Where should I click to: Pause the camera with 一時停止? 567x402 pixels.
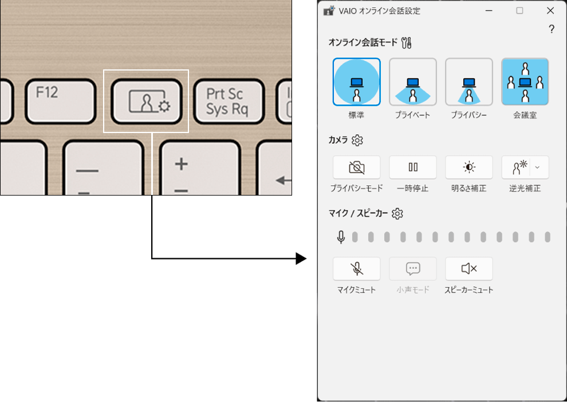(413, 167)
